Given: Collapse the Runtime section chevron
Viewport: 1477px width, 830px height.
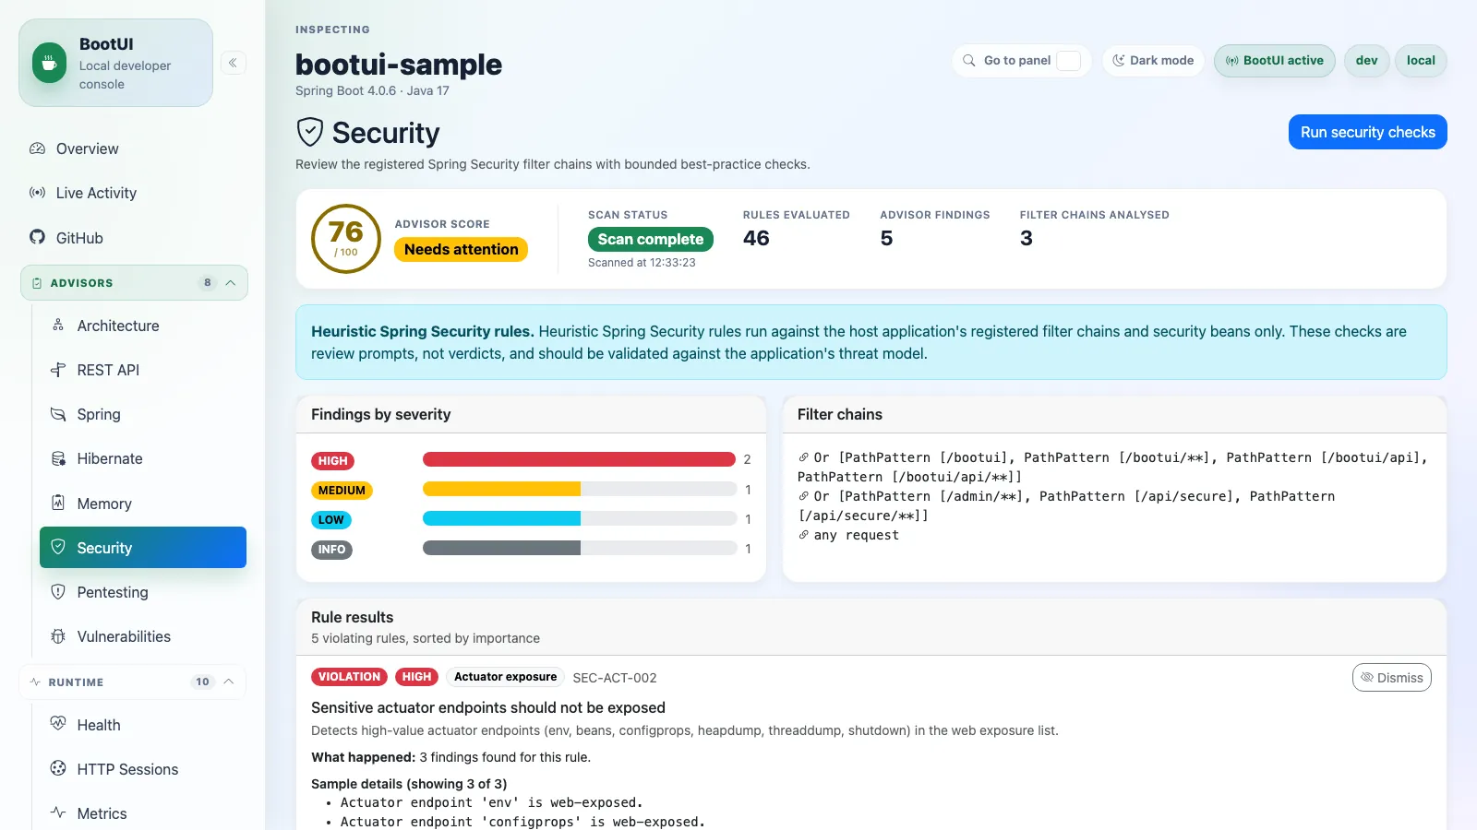Looking at the screenshot, I should tap(229, 682).
